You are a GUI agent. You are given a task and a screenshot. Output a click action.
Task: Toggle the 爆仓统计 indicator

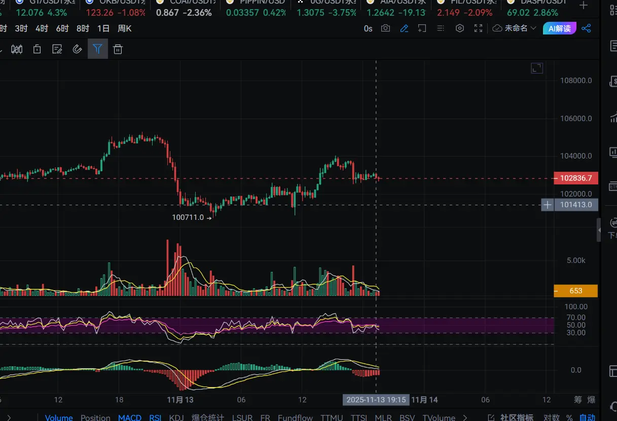click(x=208, y=417)
